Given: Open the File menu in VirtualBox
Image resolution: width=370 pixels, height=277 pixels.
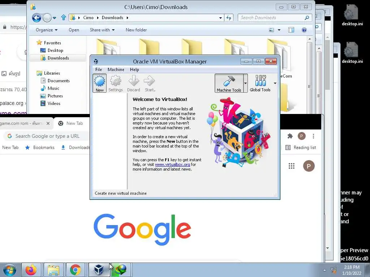Looking at the screenshot, I should pyautogui.click(x=98, y=70).
